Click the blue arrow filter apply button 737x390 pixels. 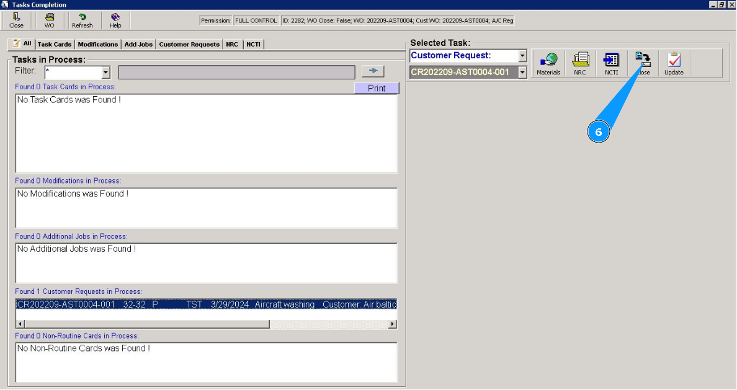point(373,71)
